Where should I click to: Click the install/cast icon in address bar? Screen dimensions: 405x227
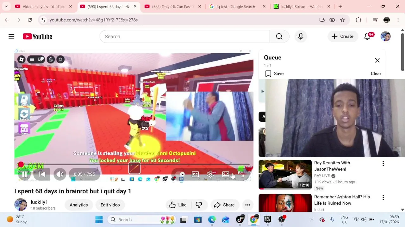(x=322, y=20)
